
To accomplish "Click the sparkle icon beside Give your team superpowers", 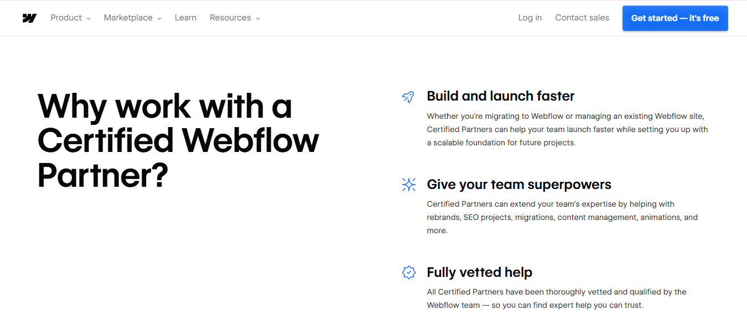I will coord(408,185).
